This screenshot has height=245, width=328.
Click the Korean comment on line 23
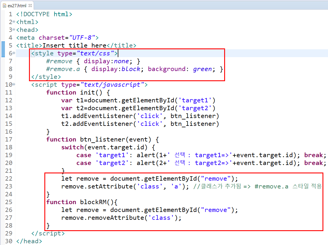(258, 186)
